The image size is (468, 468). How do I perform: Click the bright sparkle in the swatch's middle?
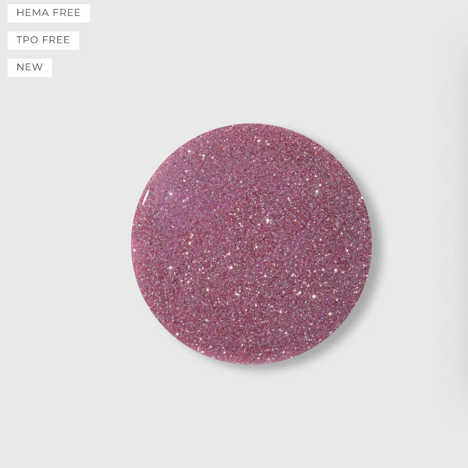pyautogui.click(x=268, y=221)
